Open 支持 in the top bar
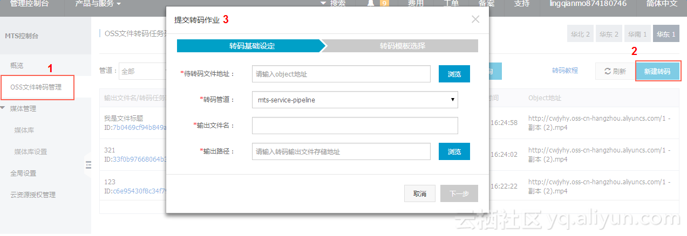This screenshot has height=236, width=687. click(522, 3)
